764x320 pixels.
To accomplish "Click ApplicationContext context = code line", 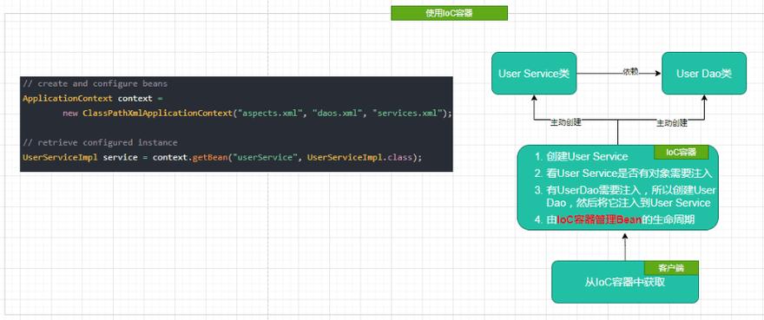I will click(94, 98).
